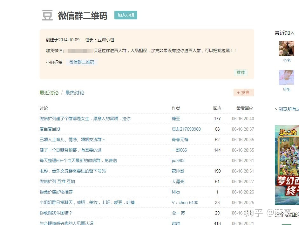299x225 pixels.
Task: Click the reply count 190
Action: tap(217, 171)
